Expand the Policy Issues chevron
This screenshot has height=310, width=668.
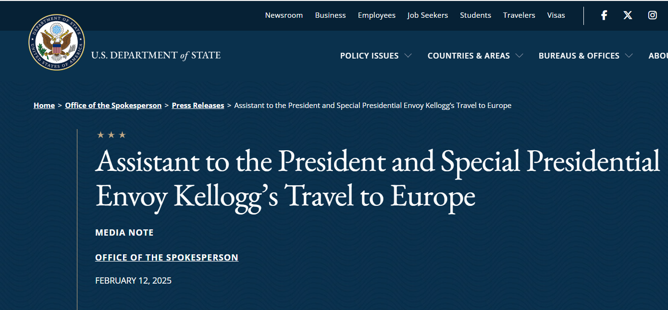tap(408, 56)
